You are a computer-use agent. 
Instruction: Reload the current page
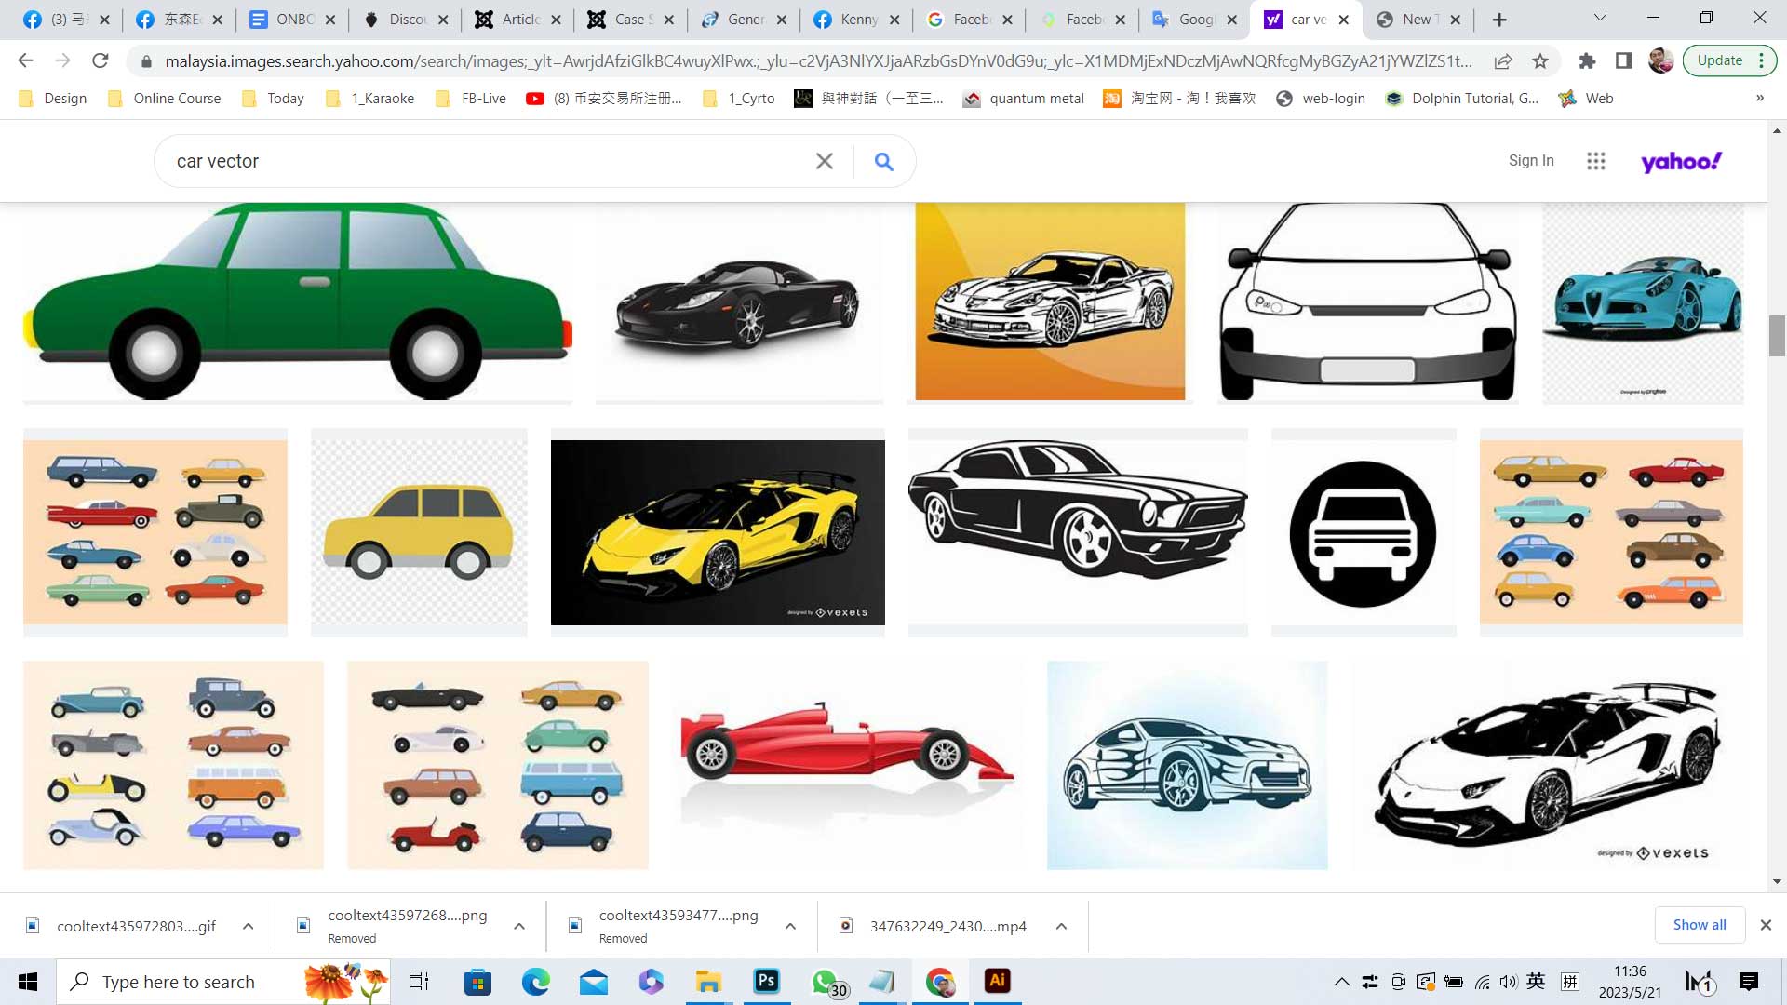click(x=100, y=61)
